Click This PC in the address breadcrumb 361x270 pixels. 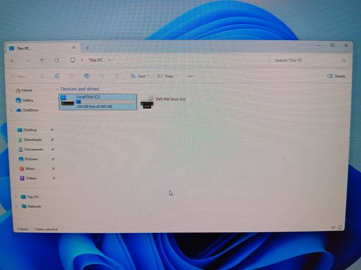coord(96,60)
